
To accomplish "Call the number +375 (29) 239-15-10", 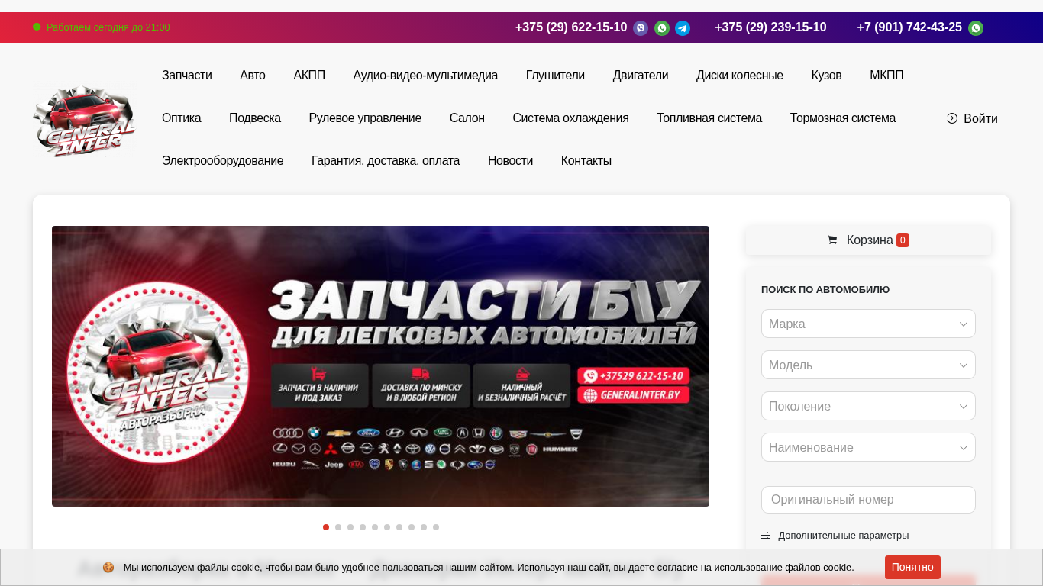I will [x=770, y=27].
